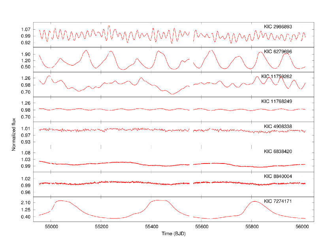
Task: Click the 0.93 y-axis tick value
Action: [x=26, y=142]
